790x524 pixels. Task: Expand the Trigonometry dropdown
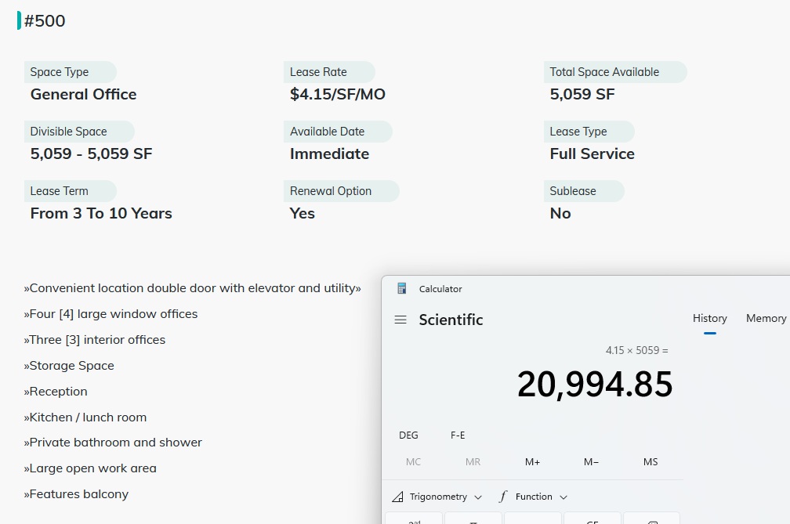click(x=437, y=497)
